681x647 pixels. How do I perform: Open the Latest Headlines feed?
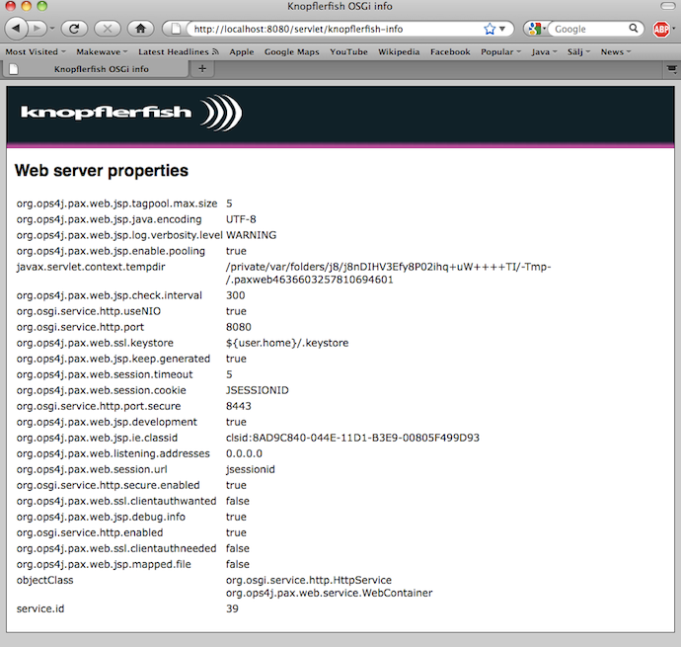tap(178, 51)
